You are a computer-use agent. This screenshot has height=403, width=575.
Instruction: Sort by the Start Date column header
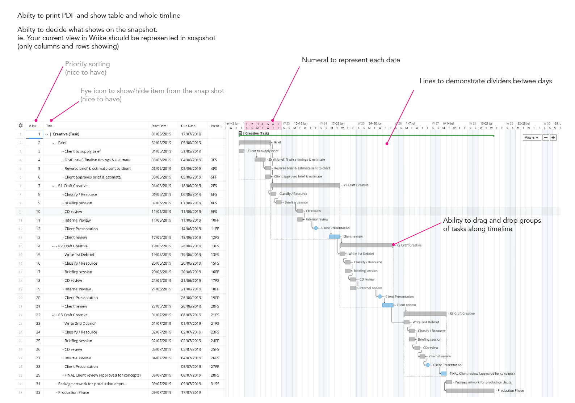tap(159, 126)
